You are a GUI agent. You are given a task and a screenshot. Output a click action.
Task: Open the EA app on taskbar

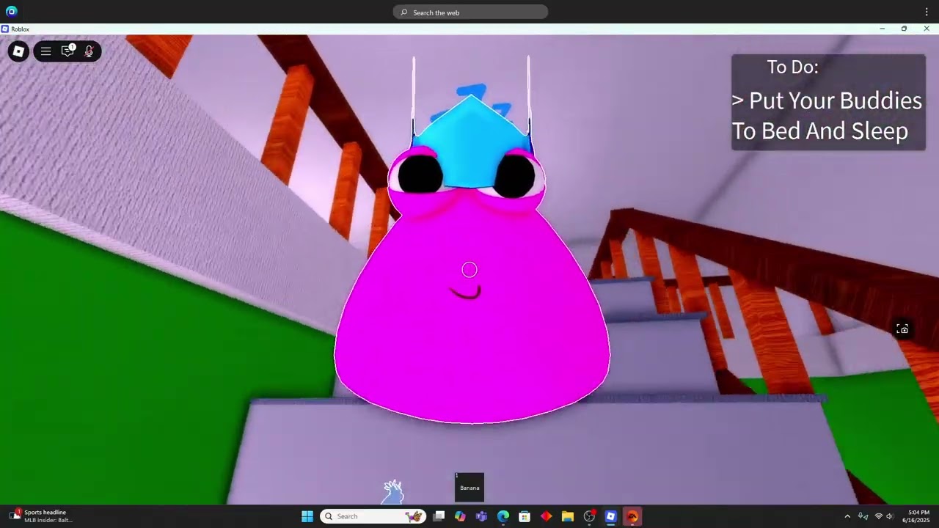pos(632,516)
